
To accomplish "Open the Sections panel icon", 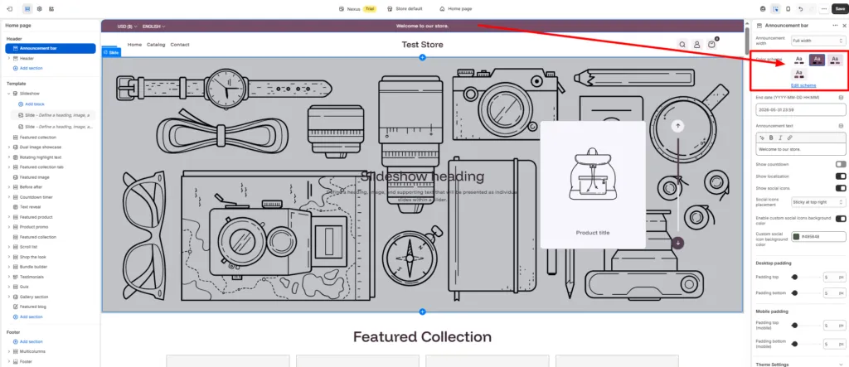I will coord(27,9).
